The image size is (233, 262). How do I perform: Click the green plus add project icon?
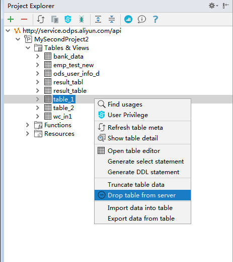(11, 19)
